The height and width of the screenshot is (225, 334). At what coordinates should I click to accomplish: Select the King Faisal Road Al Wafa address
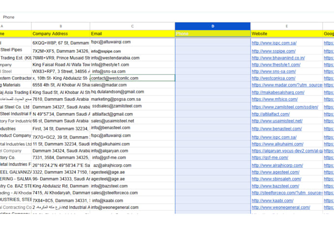(x=60, y=65)
